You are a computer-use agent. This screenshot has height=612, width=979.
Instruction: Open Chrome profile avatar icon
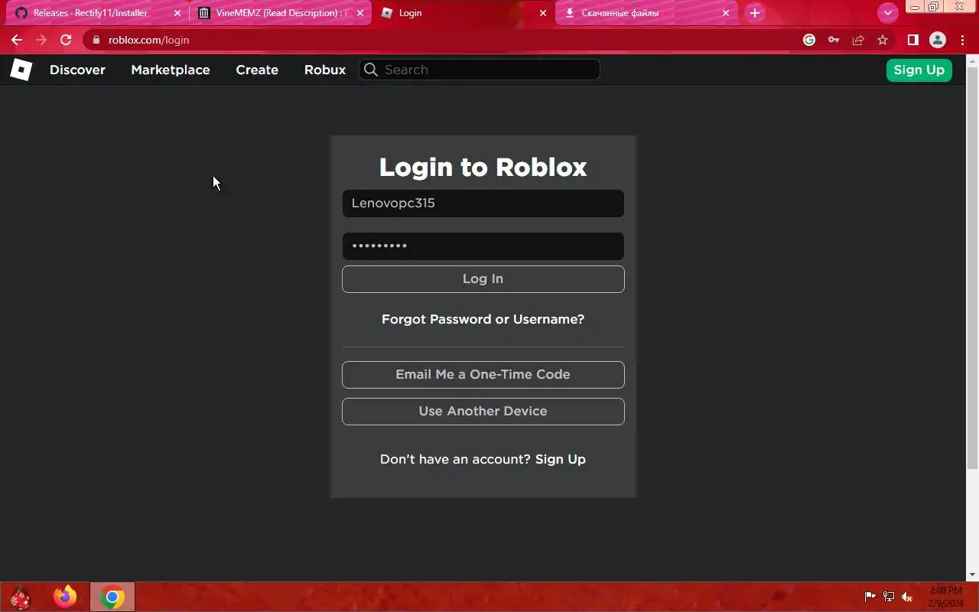point(937,40)
